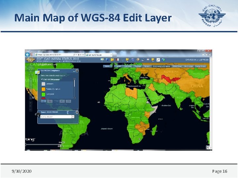The width and height of the screenshot is (238, 178).
Task: Toggle the overview map arrow at corner
Action: pos(208,148)
